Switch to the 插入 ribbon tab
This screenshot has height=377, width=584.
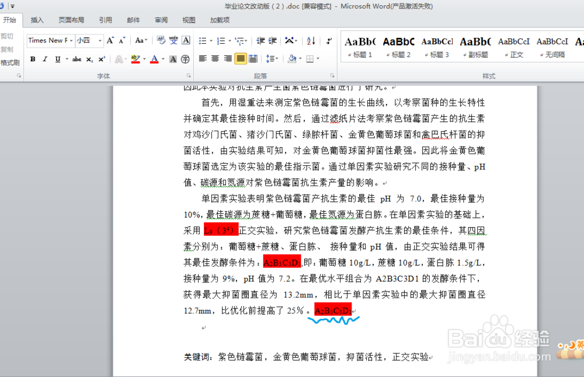(x=37, y=19)
